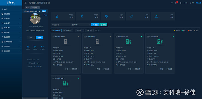
Task: Click the speaker mute icon in header
Action: click(x=172, y=3)
